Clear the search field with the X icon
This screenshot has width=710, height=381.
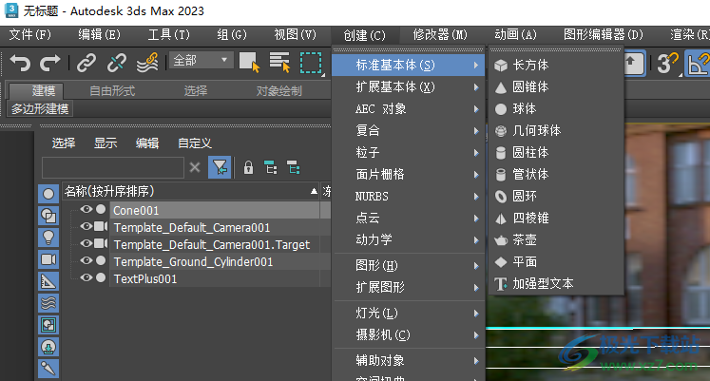[x=195, y=168]
